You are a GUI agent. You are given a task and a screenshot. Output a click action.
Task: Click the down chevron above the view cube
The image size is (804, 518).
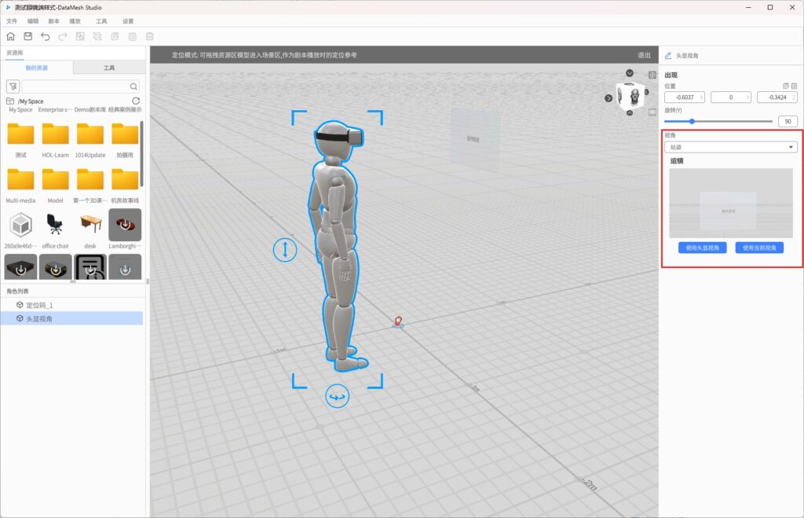pos(630,73)
